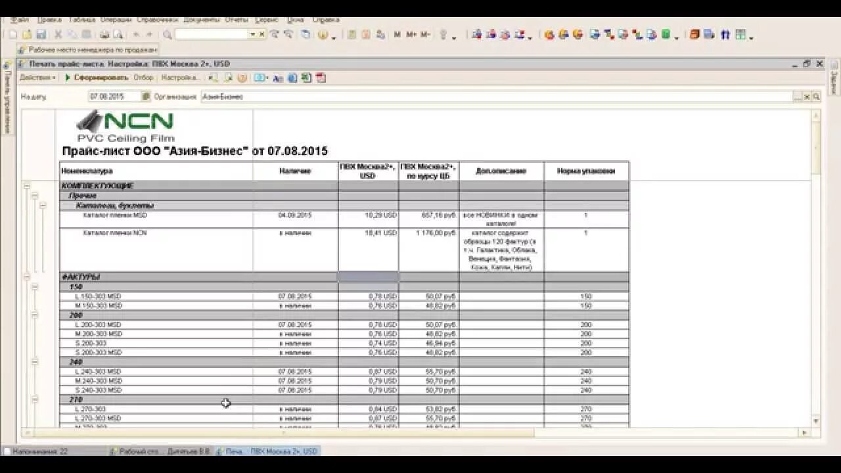Click the M+ memory button
This screenshot has height=473, width=841.
411,34
